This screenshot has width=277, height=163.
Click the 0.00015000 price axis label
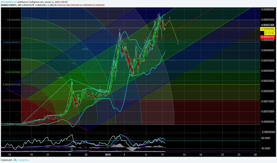[x=268, y=101]
